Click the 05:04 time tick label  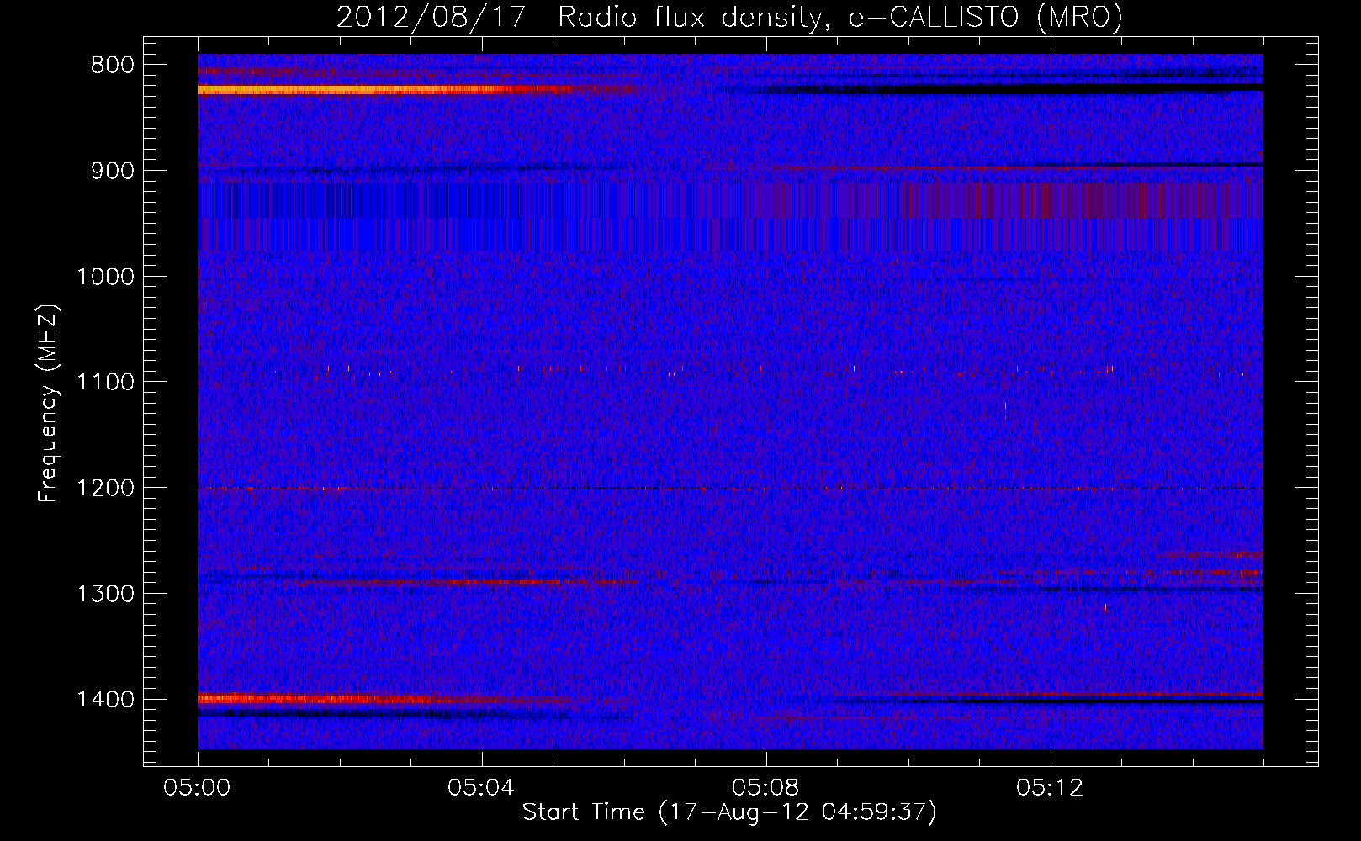point(481,788)
